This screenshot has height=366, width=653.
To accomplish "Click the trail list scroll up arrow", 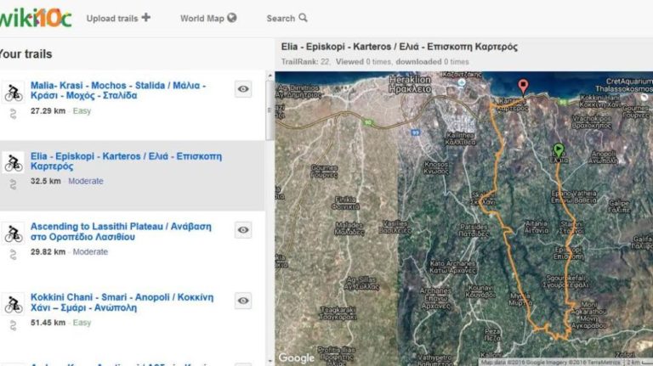I will point(270,76).
